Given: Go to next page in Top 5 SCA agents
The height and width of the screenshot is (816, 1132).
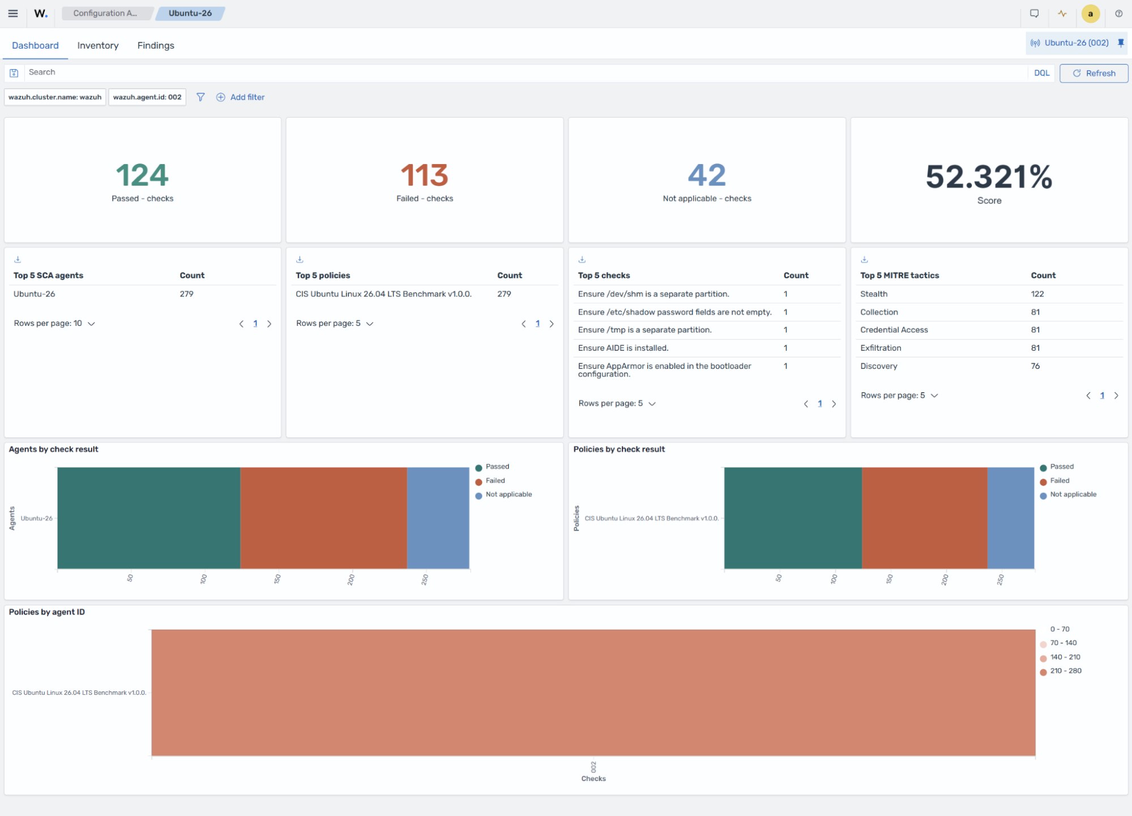Looking at the screenshot, I should point(270,324).
